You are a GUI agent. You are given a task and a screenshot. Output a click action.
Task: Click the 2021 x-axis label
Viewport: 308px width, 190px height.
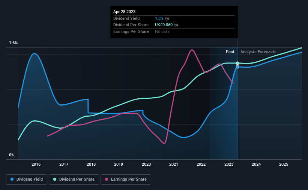tap(174, 164)
